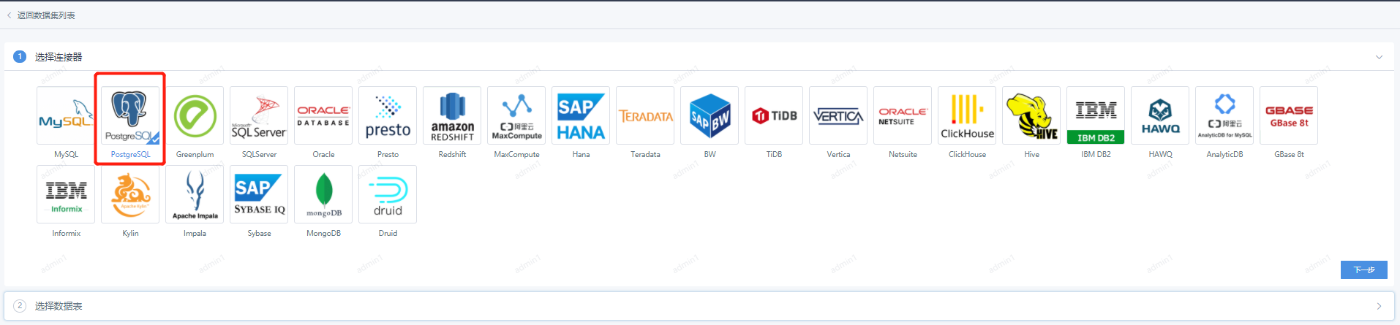The height and width of the screenshot is (325, 1400).
Task: Select the GBase 8t connector
Action: pyautogui.click(x=1289, y=115)
